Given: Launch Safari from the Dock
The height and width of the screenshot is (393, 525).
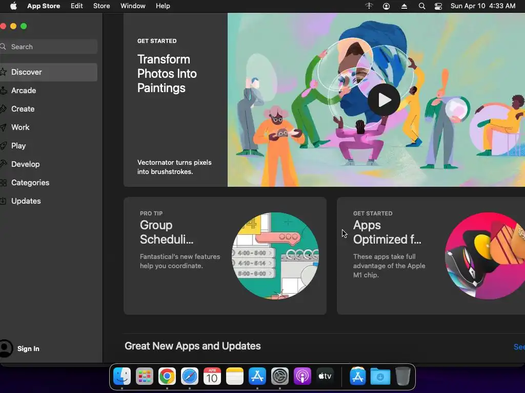Looking at the screenshot, I should point(190,376).
